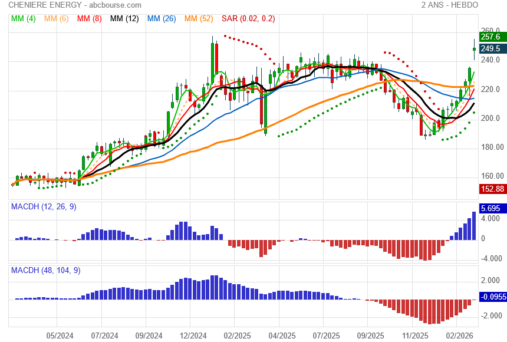Click the green MM (4) legend label
This screenshot has height=342, width=507.
(24, 19)
